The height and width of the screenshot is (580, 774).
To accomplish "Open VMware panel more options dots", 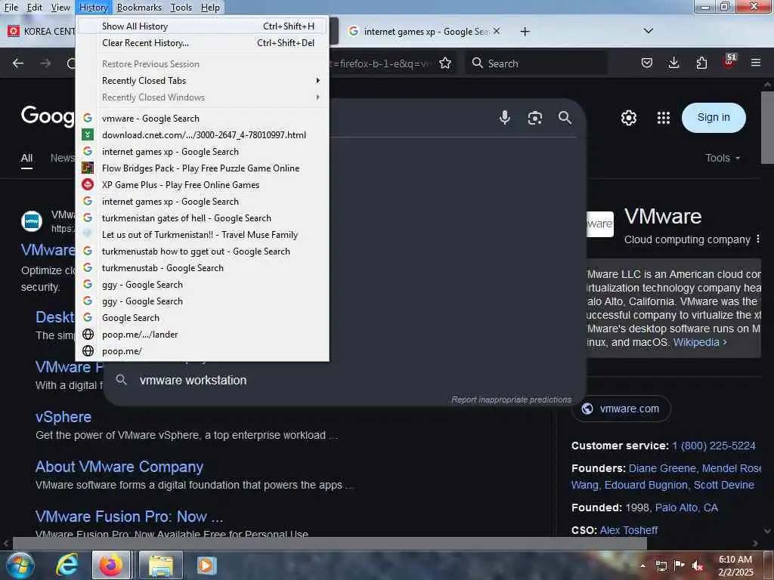I will pyautogui.click(x=757, y=239).
